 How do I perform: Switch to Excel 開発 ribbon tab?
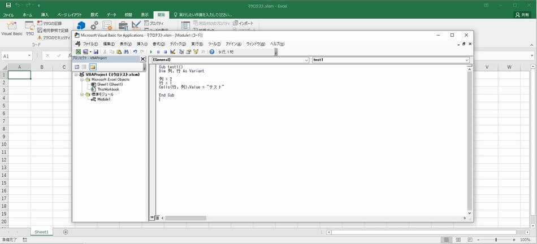pyautogui.click(x=161, y=15)
